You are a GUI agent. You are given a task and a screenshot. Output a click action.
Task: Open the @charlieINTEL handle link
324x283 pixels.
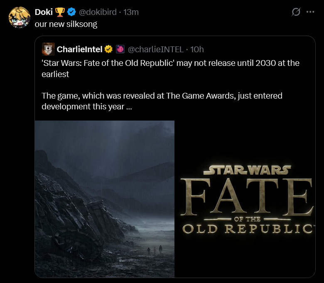[x=156, y=49]
